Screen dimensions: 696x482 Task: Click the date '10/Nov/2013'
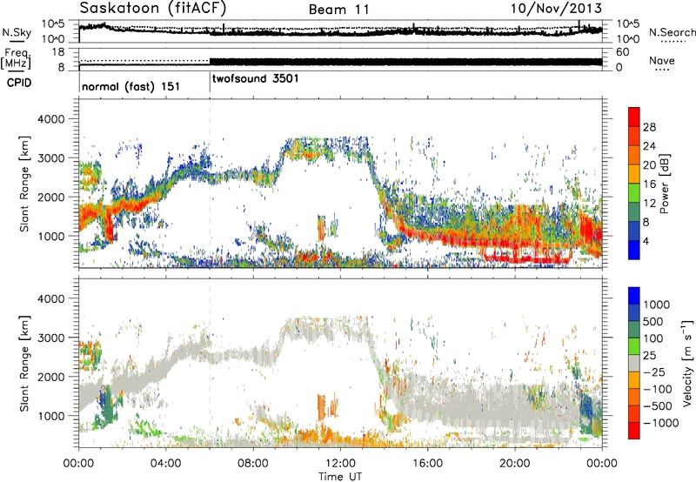tap(556, 8)
